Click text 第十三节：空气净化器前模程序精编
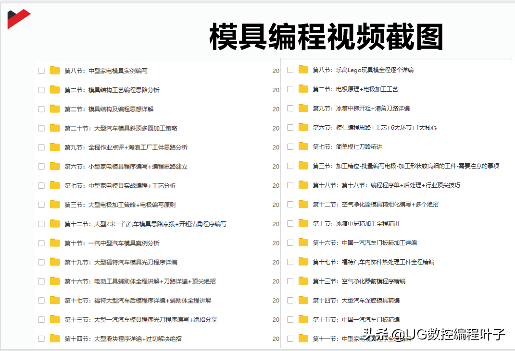Screen dimensions: 515x351 (x=359, y=281)
